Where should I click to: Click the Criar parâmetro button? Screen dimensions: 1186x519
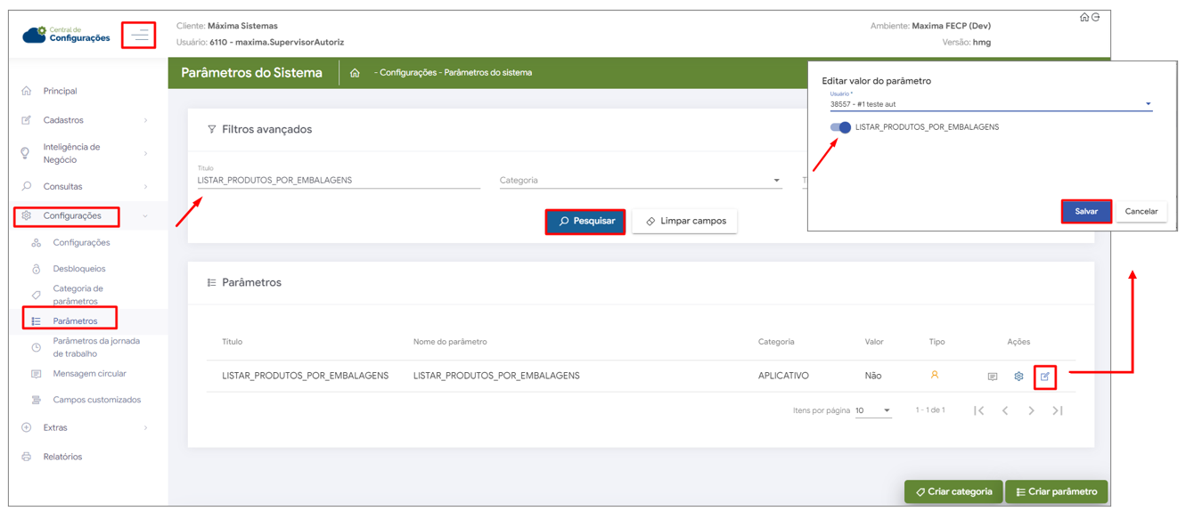[1056, 491]
